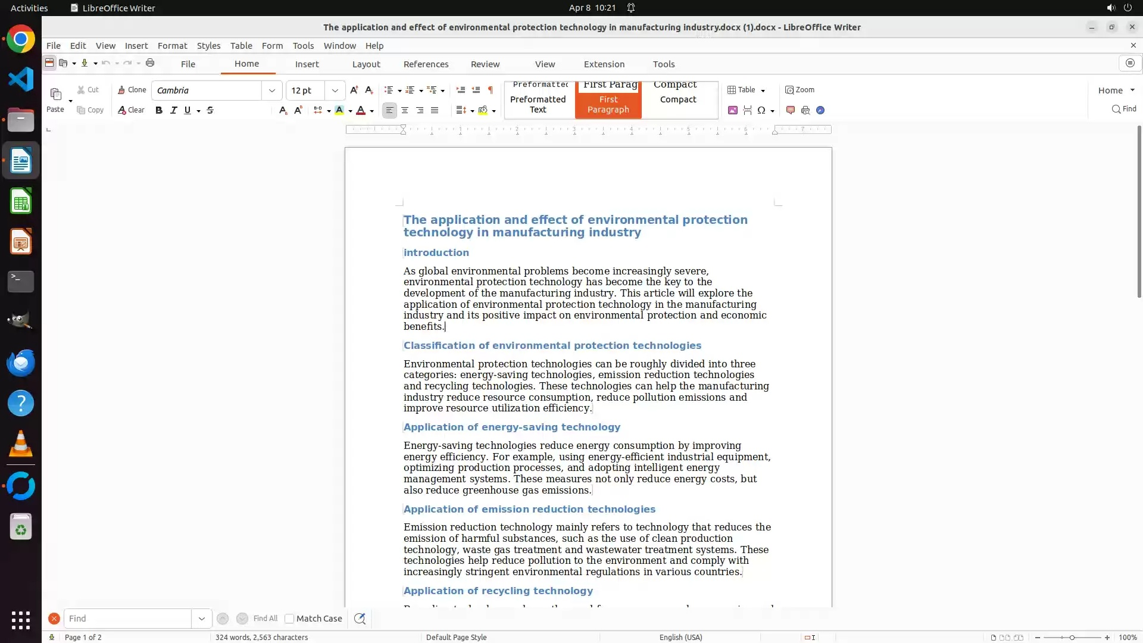Insert a special character (Omega icon)
Image resolution: width=1143 pixels, height=643 pixels.
761,110
